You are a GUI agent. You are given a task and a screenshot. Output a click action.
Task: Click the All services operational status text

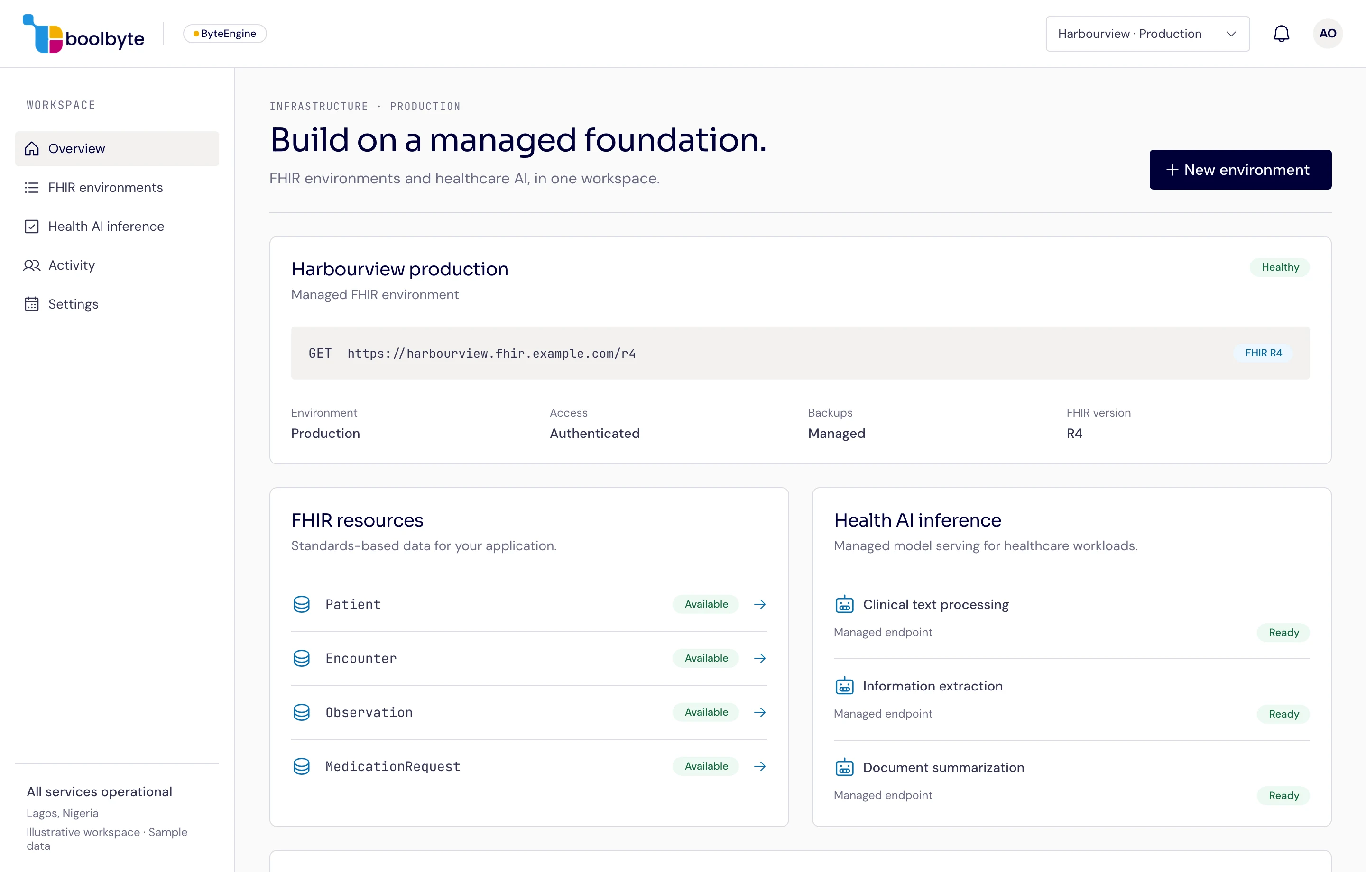99,791
